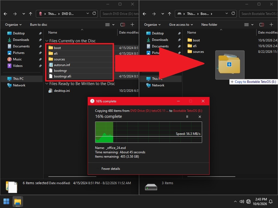Open recent locations dropdown in right window
Viewport: 278px width, 208px height.
click(x=163, y=14)
